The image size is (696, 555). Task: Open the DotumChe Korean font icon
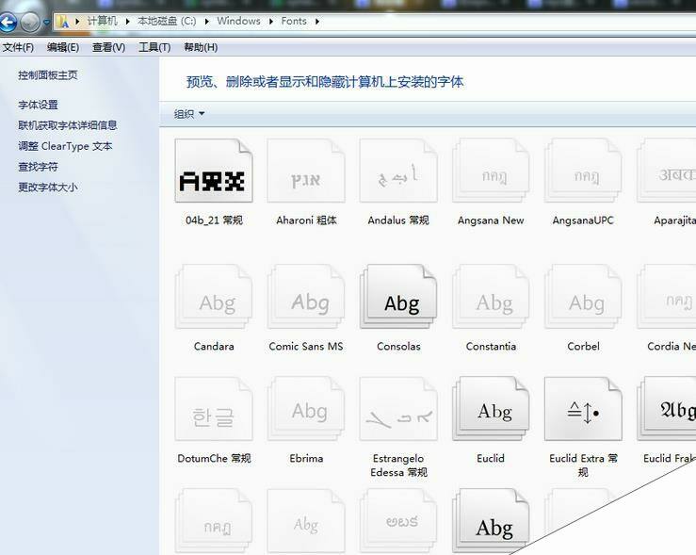(x=214, y=410)
